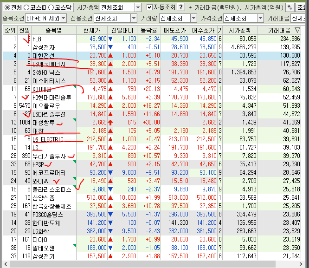Screen dimensions: 309x268
Task: Select the HD현대마린솔루 stock name
Action: [x=52, y=98]
